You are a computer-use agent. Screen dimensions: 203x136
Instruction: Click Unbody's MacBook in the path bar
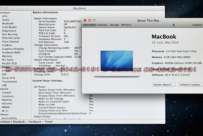(x=12, y=122)
